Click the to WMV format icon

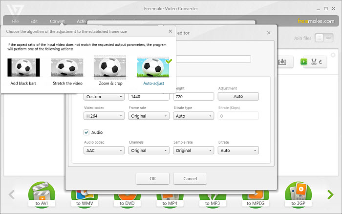[x=85, y=198]
